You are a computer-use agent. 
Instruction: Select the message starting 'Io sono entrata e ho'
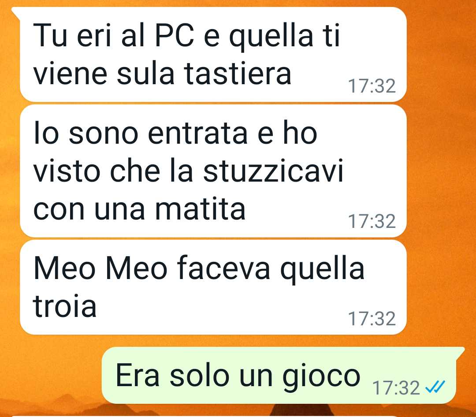coord(213,171)
